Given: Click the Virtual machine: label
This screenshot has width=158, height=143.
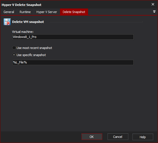Looking at the screenshot, I should click(23, 32).
